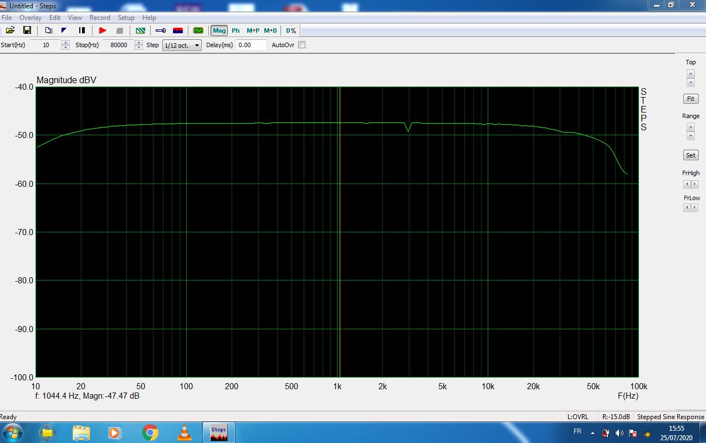The width and height of the screenshot is (706, 443).
Task: Click the green striped overlay icon
Action: [x=141, y=30]
